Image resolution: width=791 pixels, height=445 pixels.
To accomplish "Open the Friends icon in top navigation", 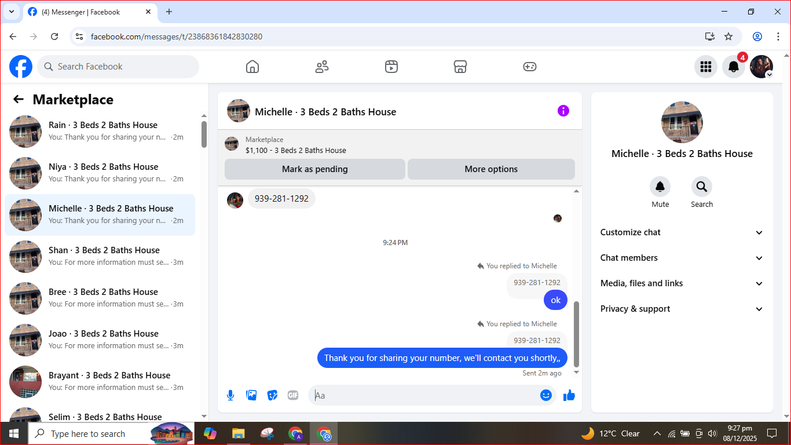I will (x=322, y=67).
